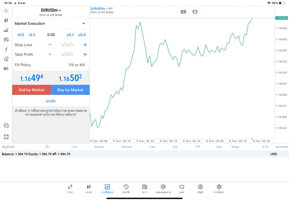
Task: Click Sell by Market button
Action: 32,90
